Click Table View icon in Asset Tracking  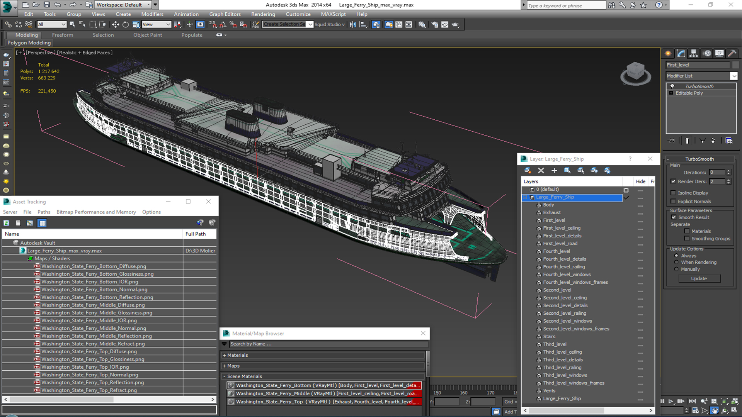pos(42,223)
